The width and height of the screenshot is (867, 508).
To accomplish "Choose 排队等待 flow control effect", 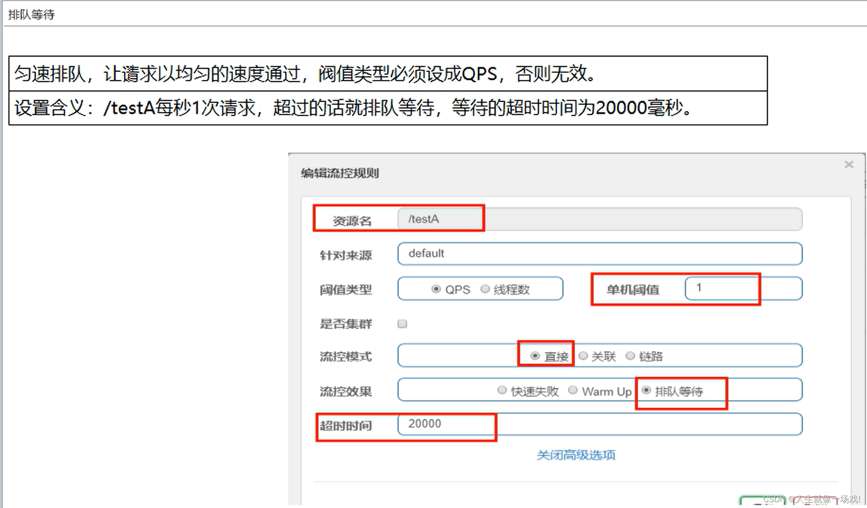I will (x=646, y=390).
